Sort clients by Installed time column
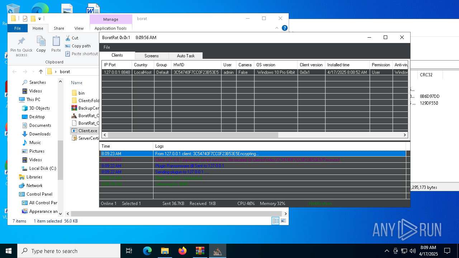The image size is (459, 258). pos(347,65)
